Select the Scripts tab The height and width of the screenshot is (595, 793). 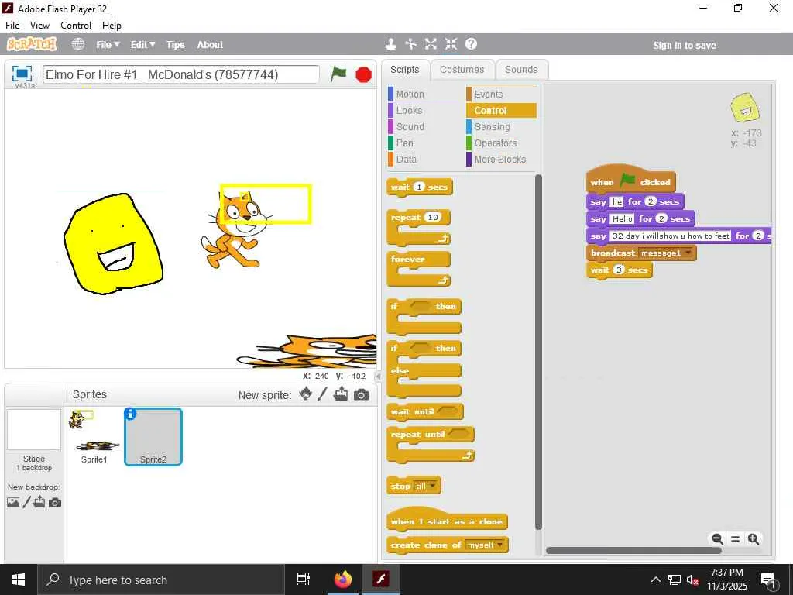tap(404, 69)
